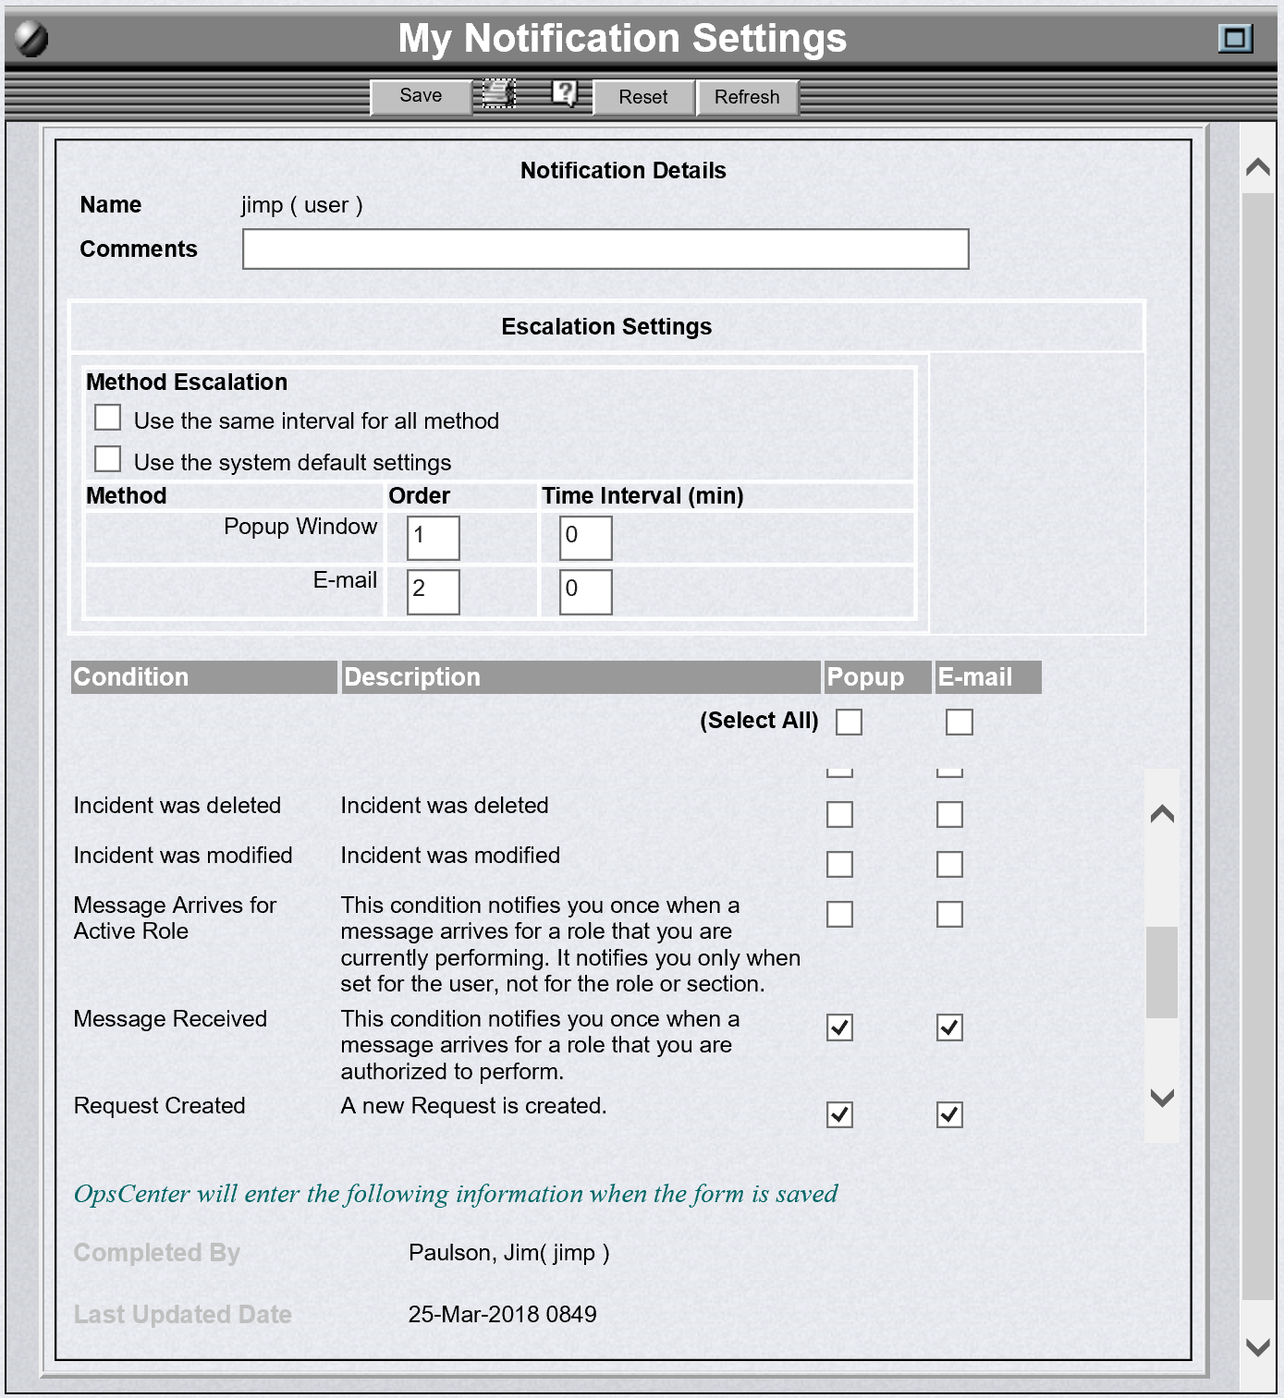Click the outer page scroll-up arrow
This screenshot has width=1284, height=1398.
coord(1257,167)
